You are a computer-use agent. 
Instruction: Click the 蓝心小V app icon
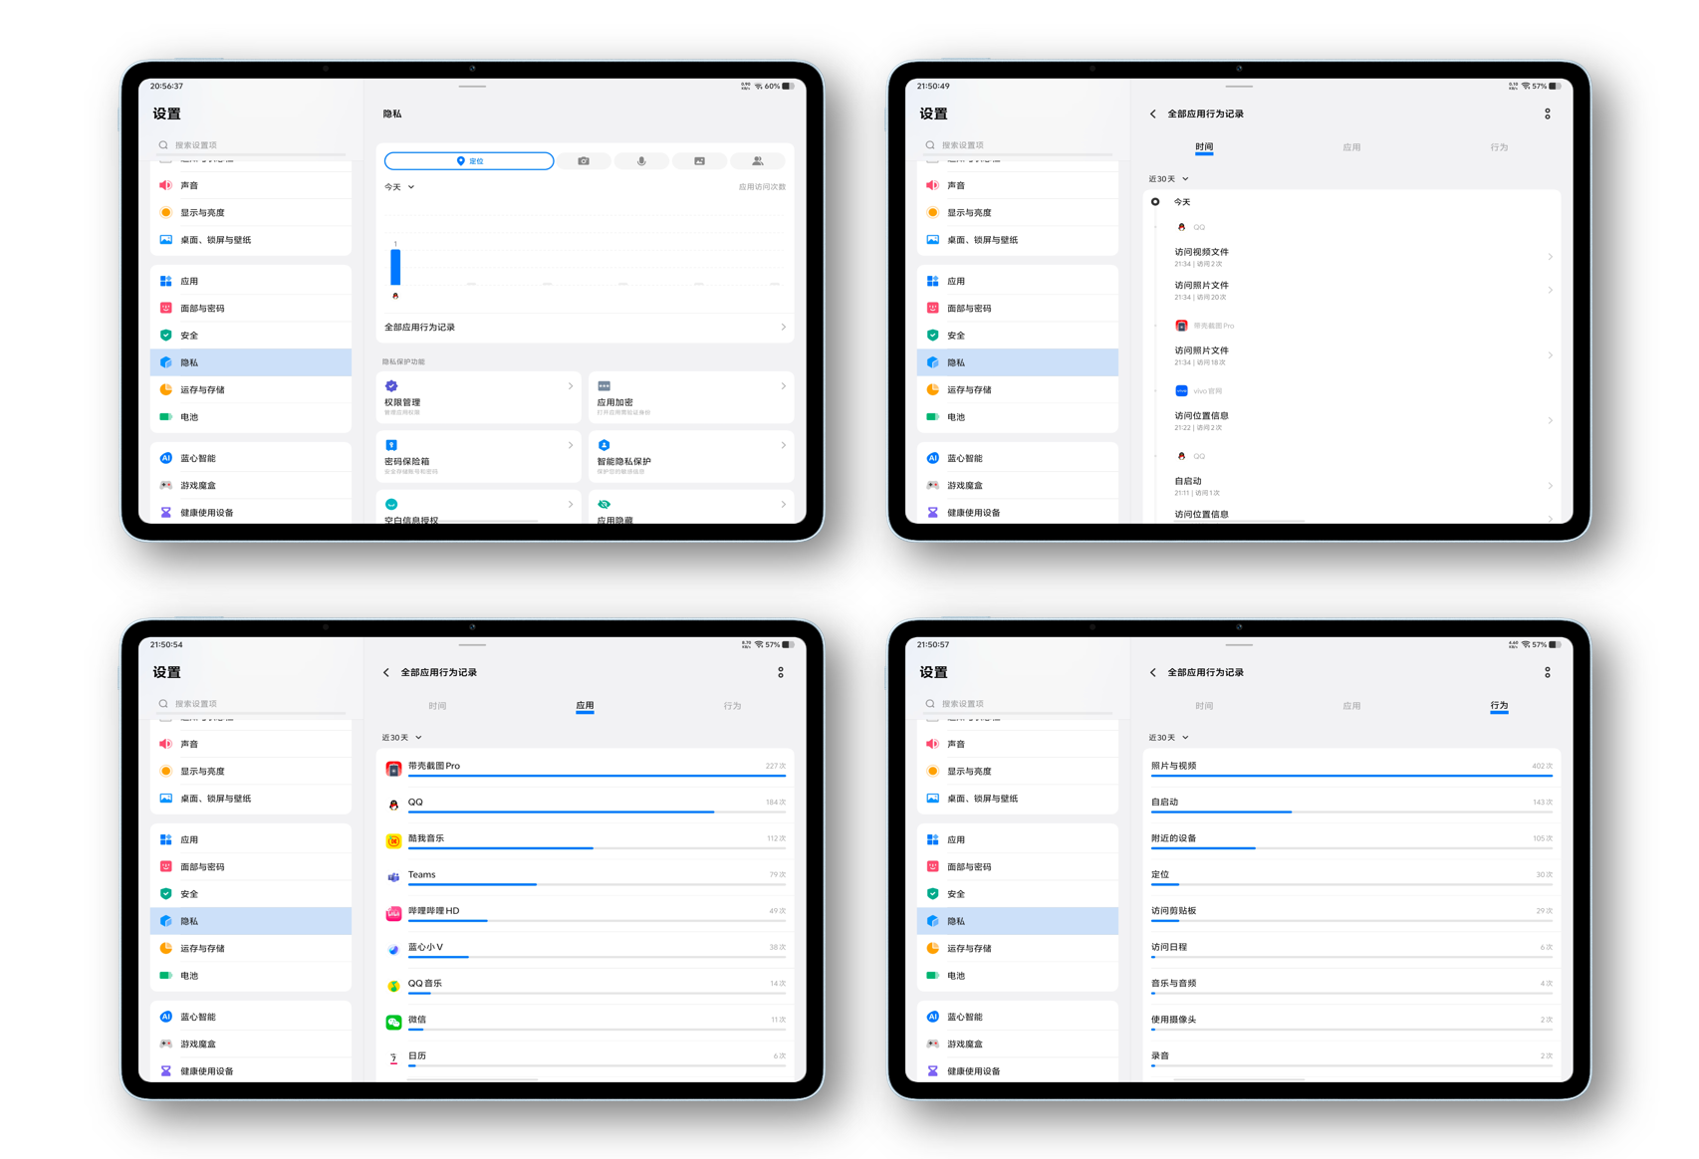click(x=393, y=950)
